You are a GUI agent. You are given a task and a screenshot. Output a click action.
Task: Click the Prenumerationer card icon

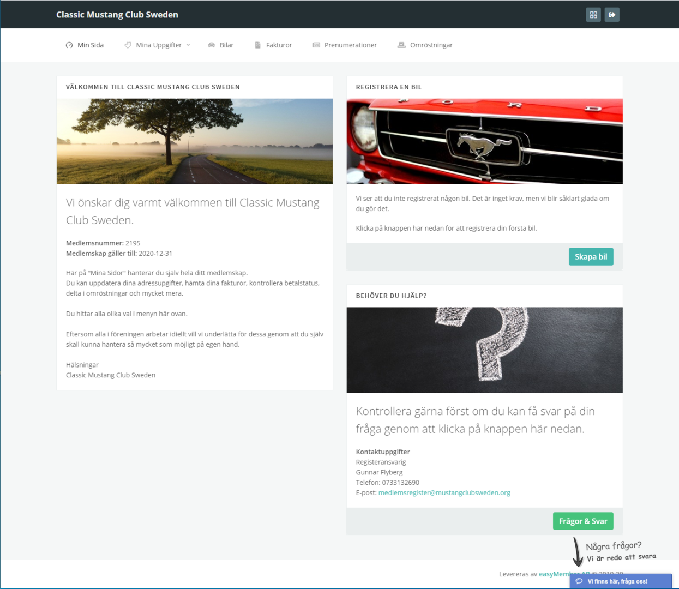[316, 45]
